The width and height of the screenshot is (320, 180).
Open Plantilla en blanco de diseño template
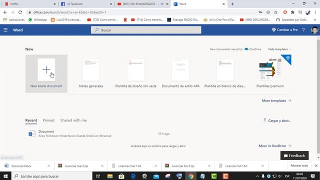point(225,73)
